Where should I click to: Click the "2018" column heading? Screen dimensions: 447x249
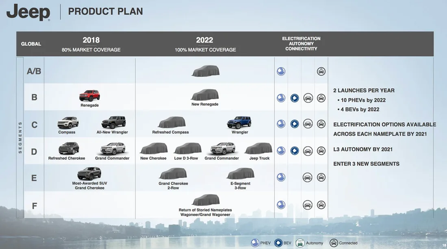tap(91, 40)
